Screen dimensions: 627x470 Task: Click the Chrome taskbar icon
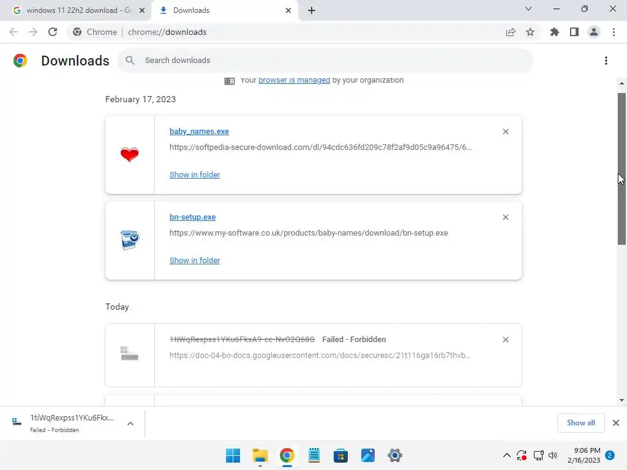[287, 455]
